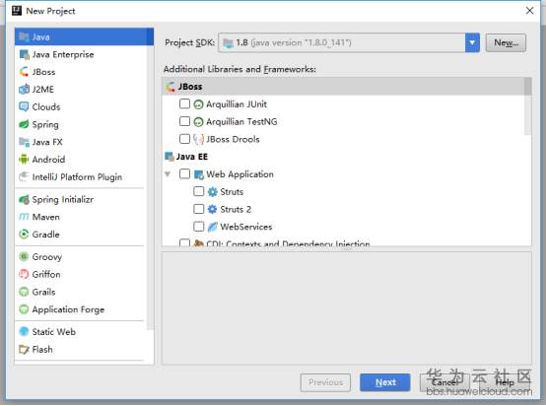Choose the Java FX folder icon

pyautogui.click(x=24, y=142)
